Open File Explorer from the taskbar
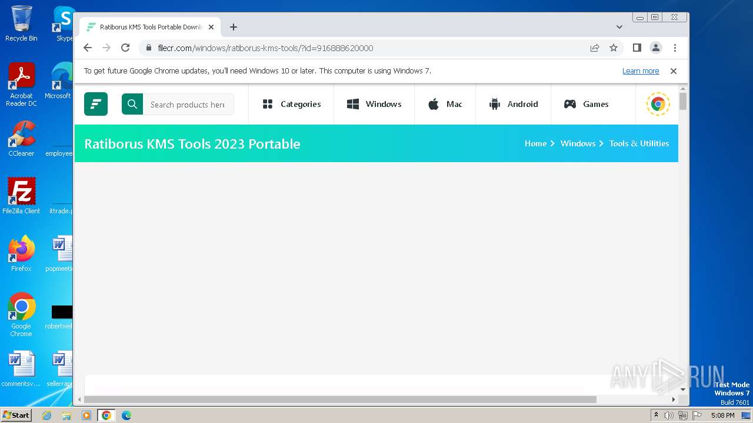This screenshot has height=423, width=753. click(66, 415)
